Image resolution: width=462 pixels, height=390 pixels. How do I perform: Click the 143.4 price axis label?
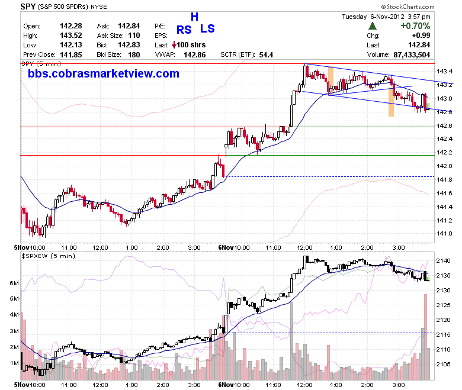click(x=444, y=71)
